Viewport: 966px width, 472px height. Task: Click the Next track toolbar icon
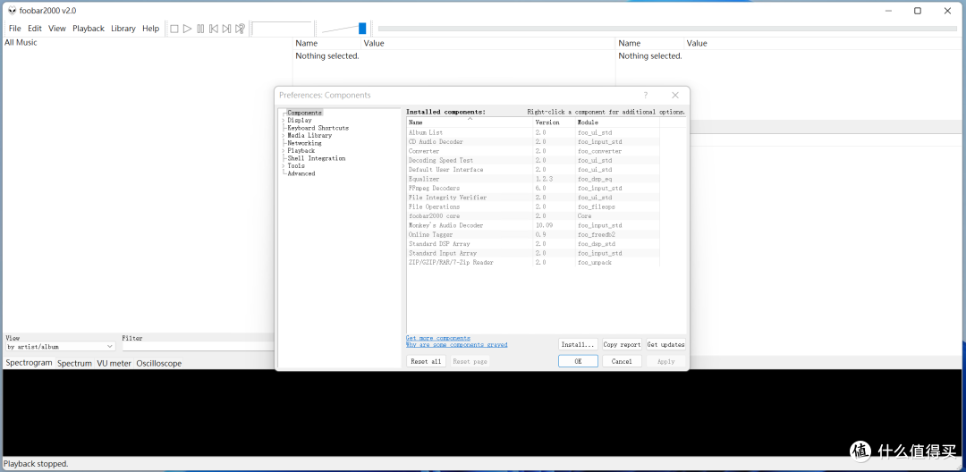226,29
